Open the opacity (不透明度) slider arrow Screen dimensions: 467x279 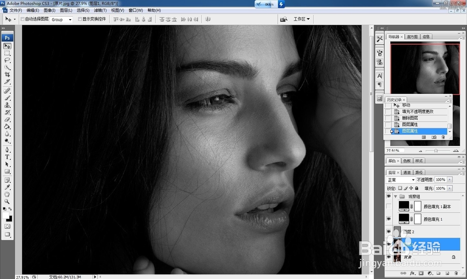pyautogui.click(x=450, y=180)
